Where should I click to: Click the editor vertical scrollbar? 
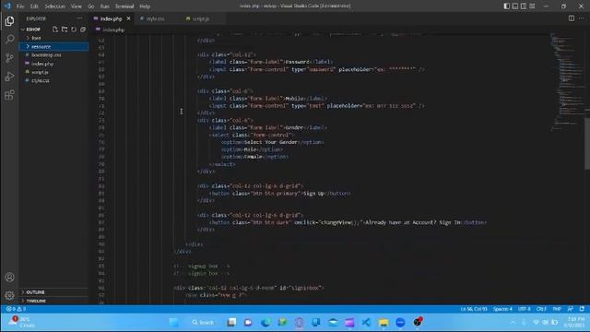(587, 143)
